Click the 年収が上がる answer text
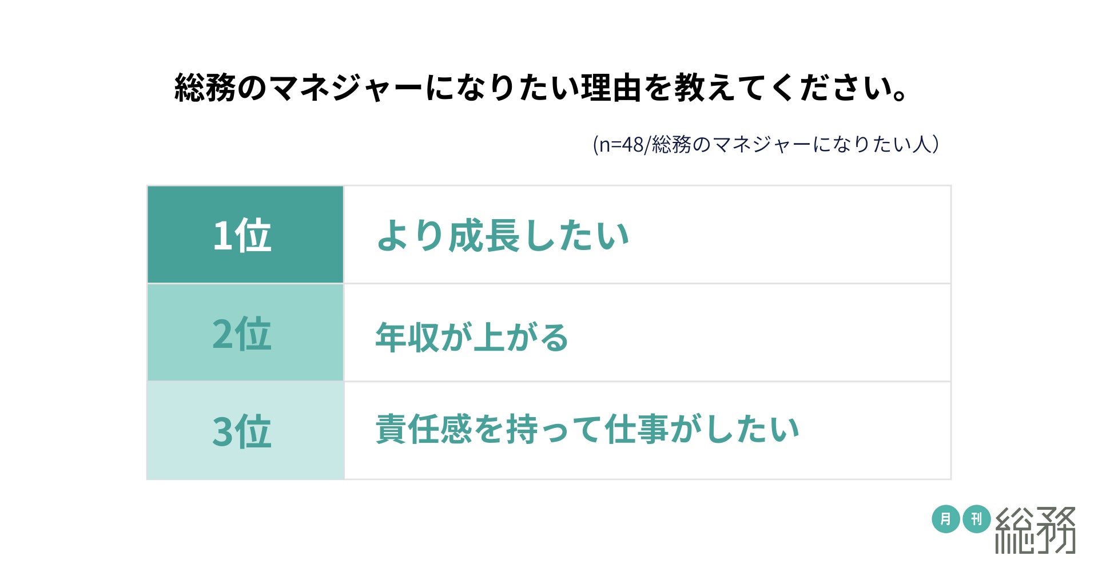The image size is (1098, 575). click(x=472, y=336)
